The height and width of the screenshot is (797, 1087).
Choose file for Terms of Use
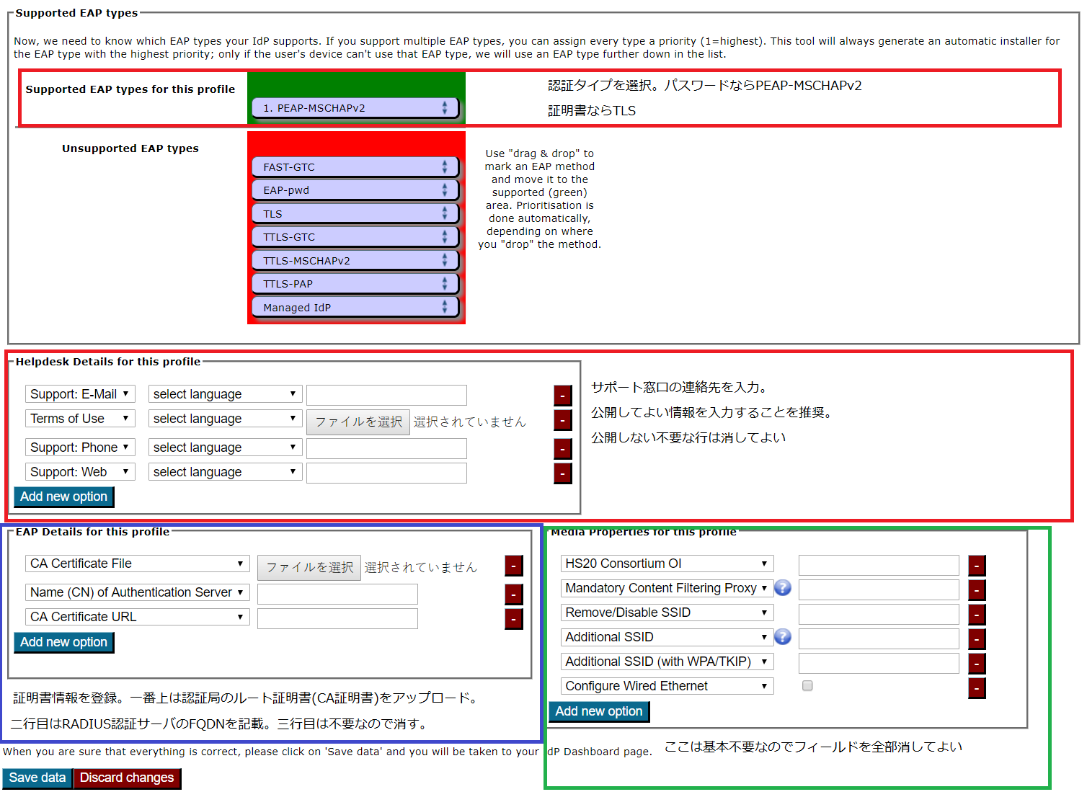coord(358,422)
